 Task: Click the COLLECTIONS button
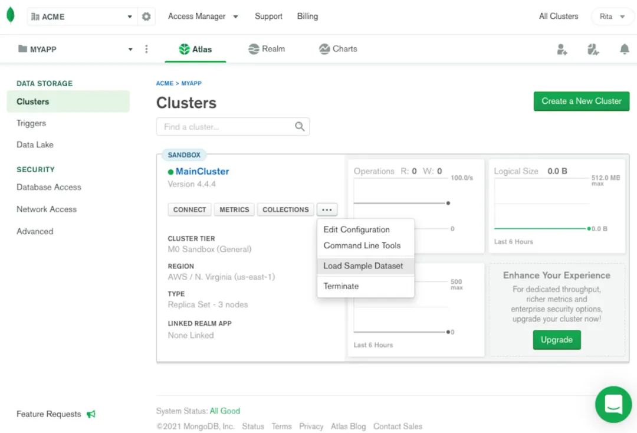[285, 209]
